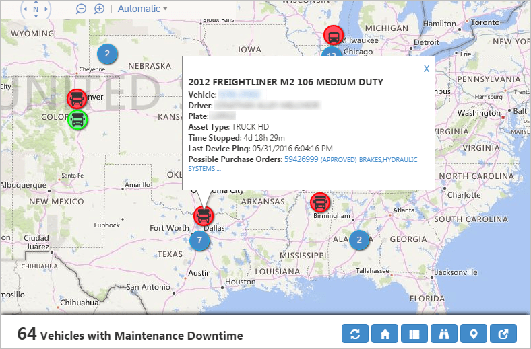
Task: Zoom in the map with plus icon
Action: (x=99, y=9)
